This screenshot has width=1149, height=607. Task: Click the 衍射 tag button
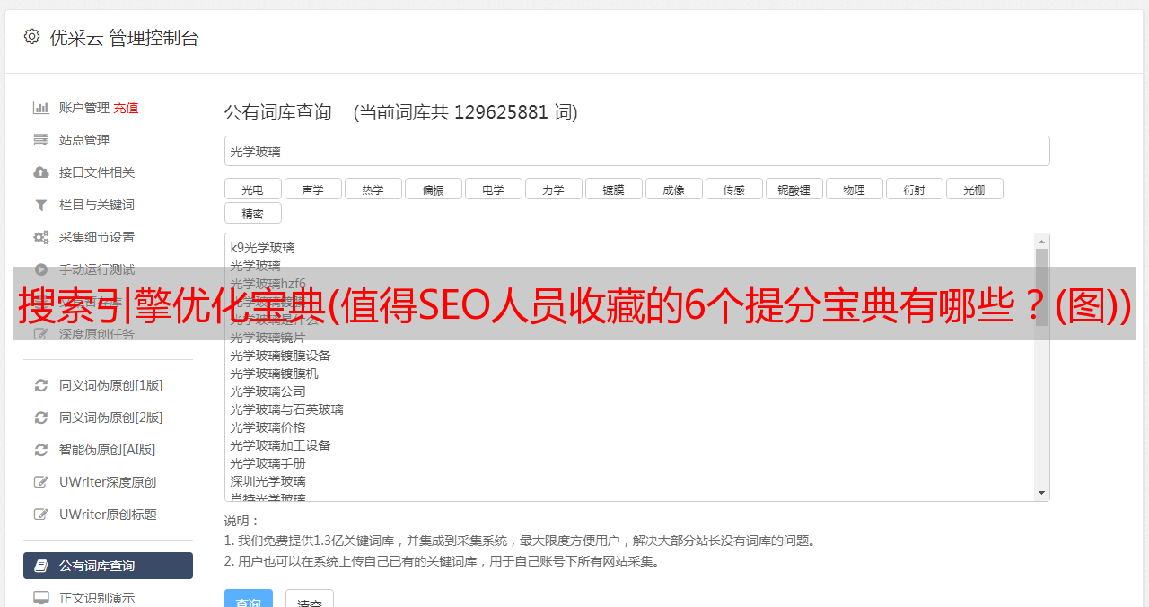[914, 189]
